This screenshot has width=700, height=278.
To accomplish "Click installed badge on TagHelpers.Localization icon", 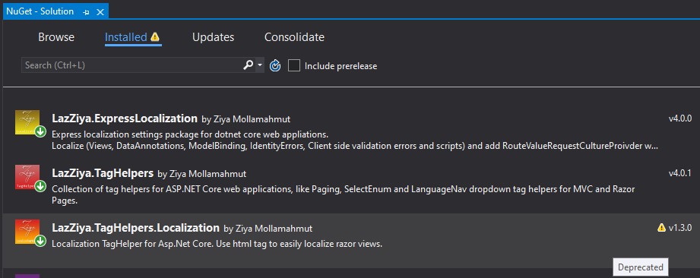I will [40, 241].
